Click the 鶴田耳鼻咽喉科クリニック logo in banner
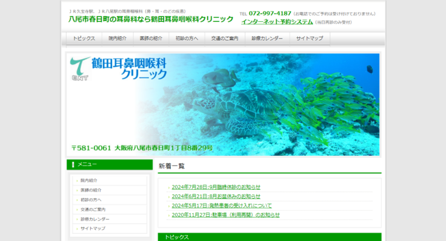The height and width of the screenshot is (241, 446). [x=118, y=69]
